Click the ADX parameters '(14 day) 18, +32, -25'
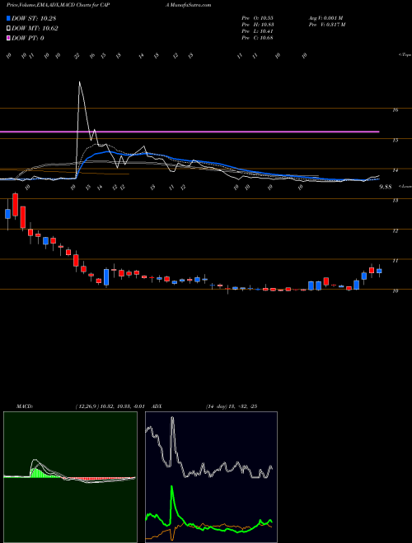412x543 pixels. click(231, 406)
